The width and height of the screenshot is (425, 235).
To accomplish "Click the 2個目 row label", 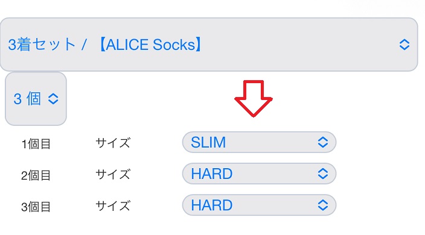I will tap(36, 175).
